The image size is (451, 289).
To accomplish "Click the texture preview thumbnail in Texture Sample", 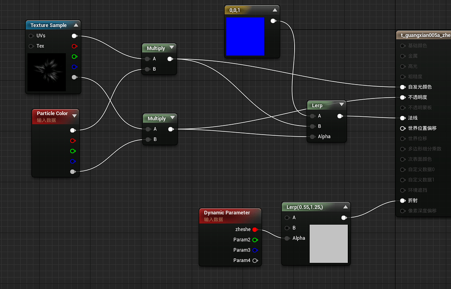I will tap(47, 72).
